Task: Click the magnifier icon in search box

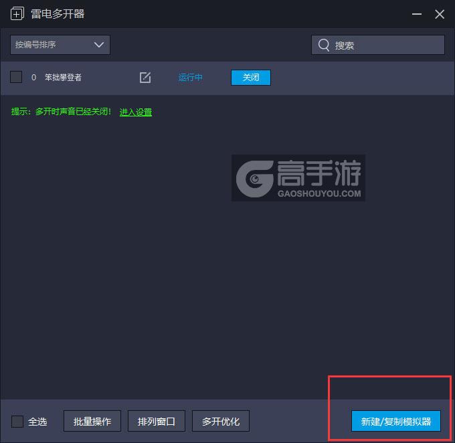Action: pyautogui.click(x=324, y=45)
